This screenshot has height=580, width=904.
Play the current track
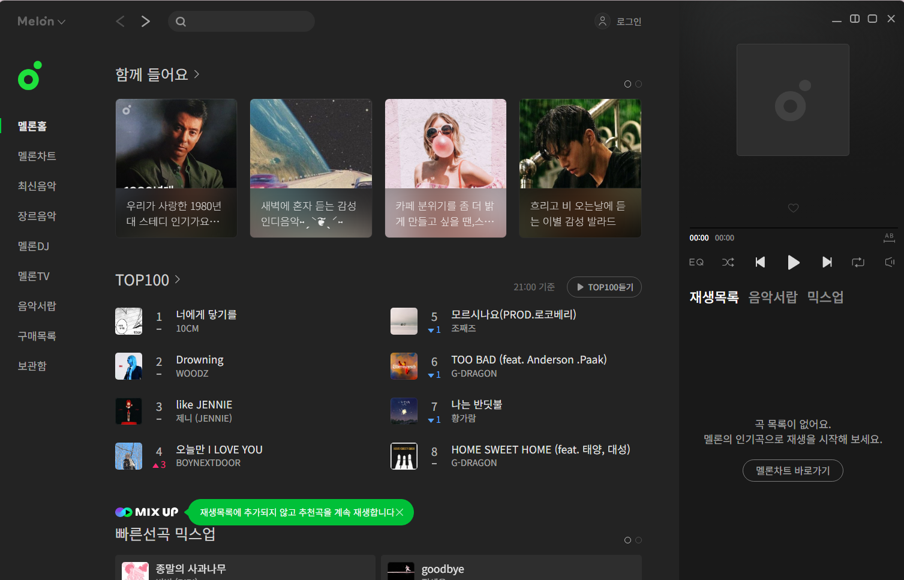[x=793, y=262]
